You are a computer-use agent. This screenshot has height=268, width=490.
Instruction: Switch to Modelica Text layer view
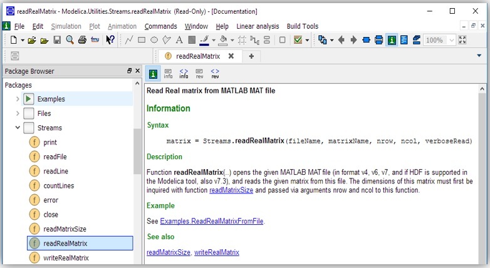point(404,40)
